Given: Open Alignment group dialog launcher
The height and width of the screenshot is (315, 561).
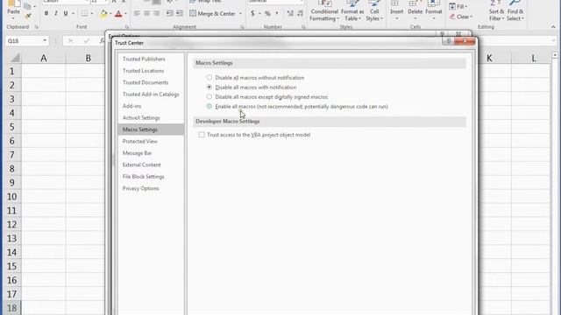Looking at the screenshot, I should [242, 27].
